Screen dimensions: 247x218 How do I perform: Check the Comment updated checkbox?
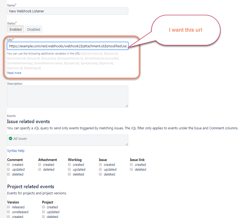point(8,169)
